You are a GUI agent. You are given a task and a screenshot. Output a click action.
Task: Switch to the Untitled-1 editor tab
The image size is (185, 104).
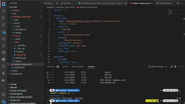102,3
